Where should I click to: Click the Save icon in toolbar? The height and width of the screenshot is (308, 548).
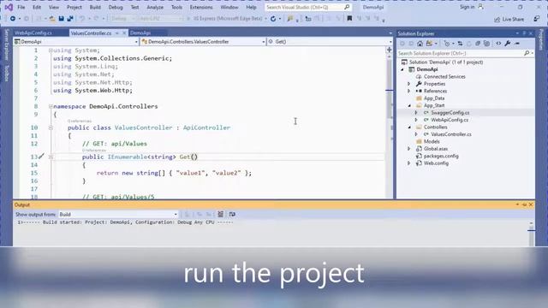(x=61, y=19)
